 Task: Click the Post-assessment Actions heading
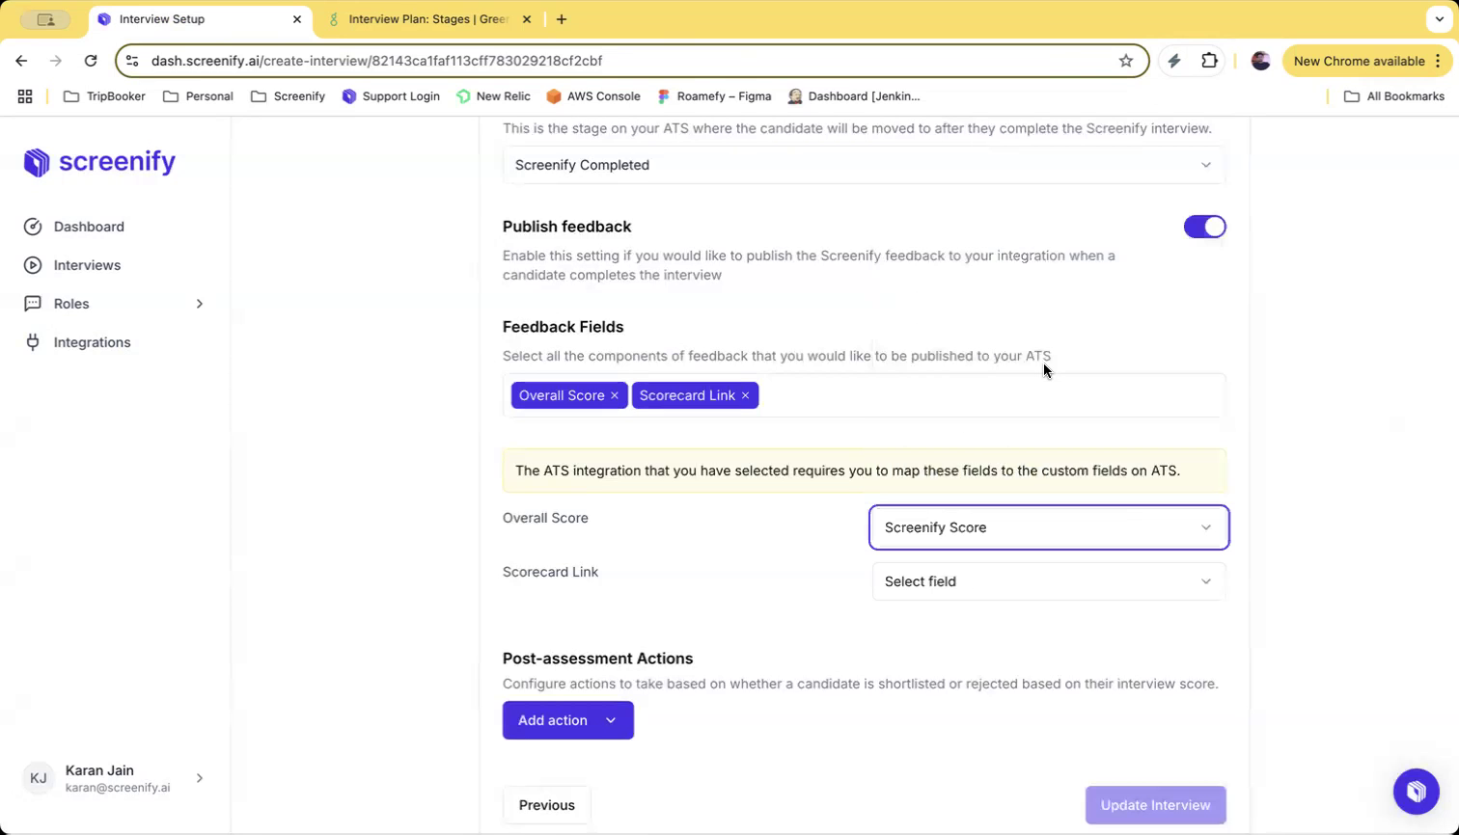click(597, 659)
